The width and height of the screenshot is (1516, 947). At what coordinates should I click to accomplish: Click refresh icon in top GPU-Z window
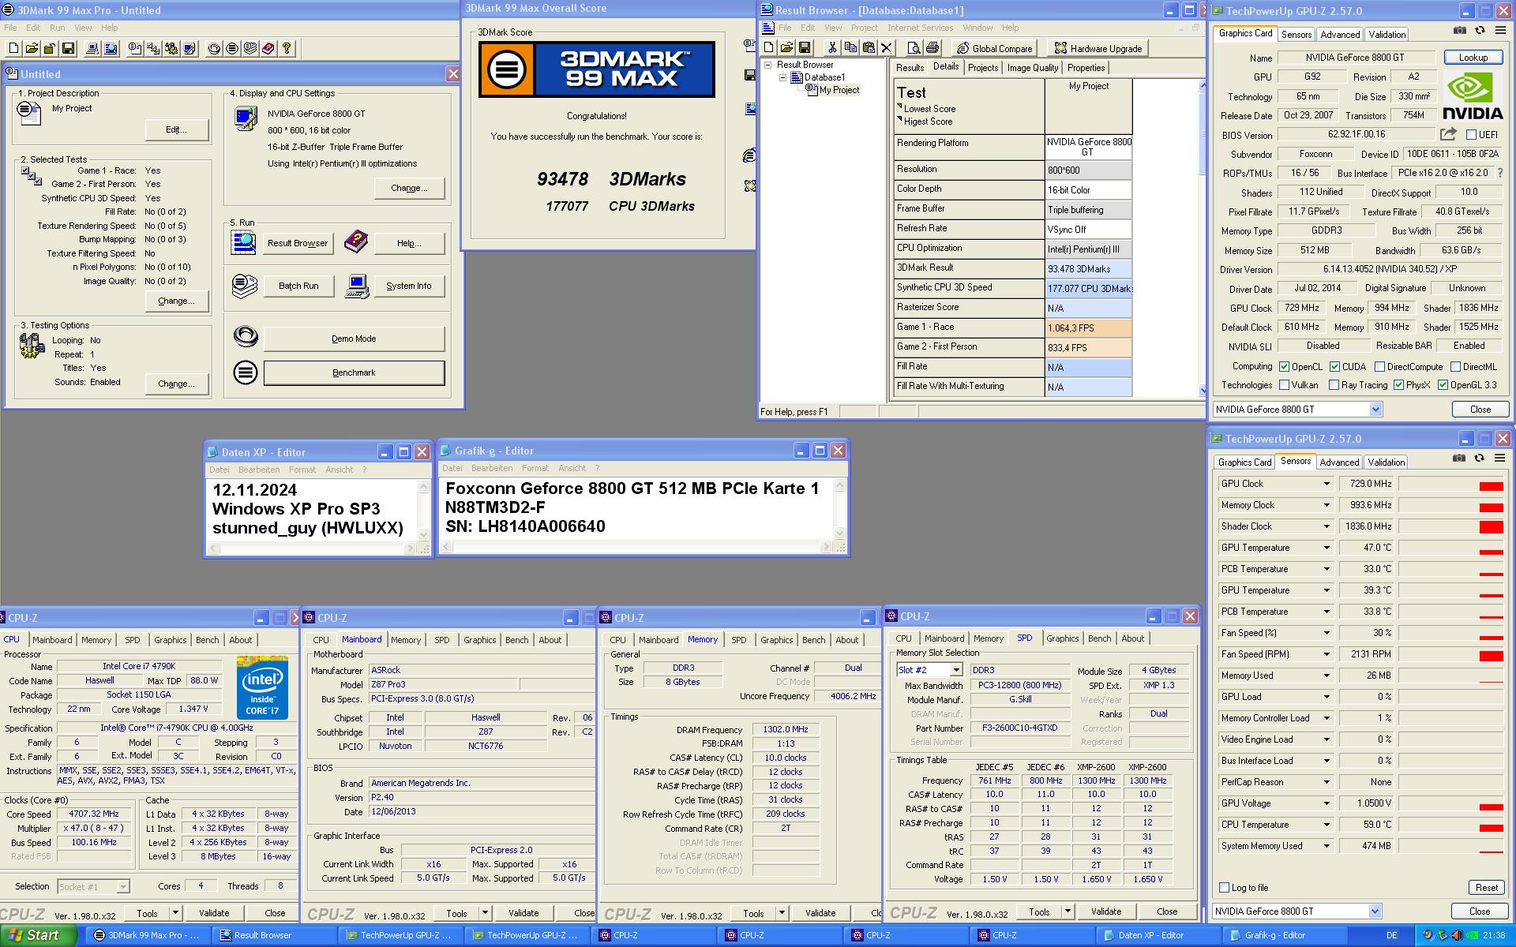[1480, 31]
